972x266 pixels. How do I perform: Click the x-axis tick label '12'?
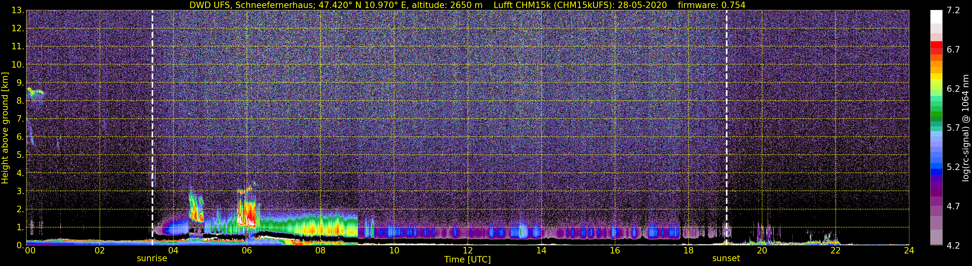tap(467, 251)
